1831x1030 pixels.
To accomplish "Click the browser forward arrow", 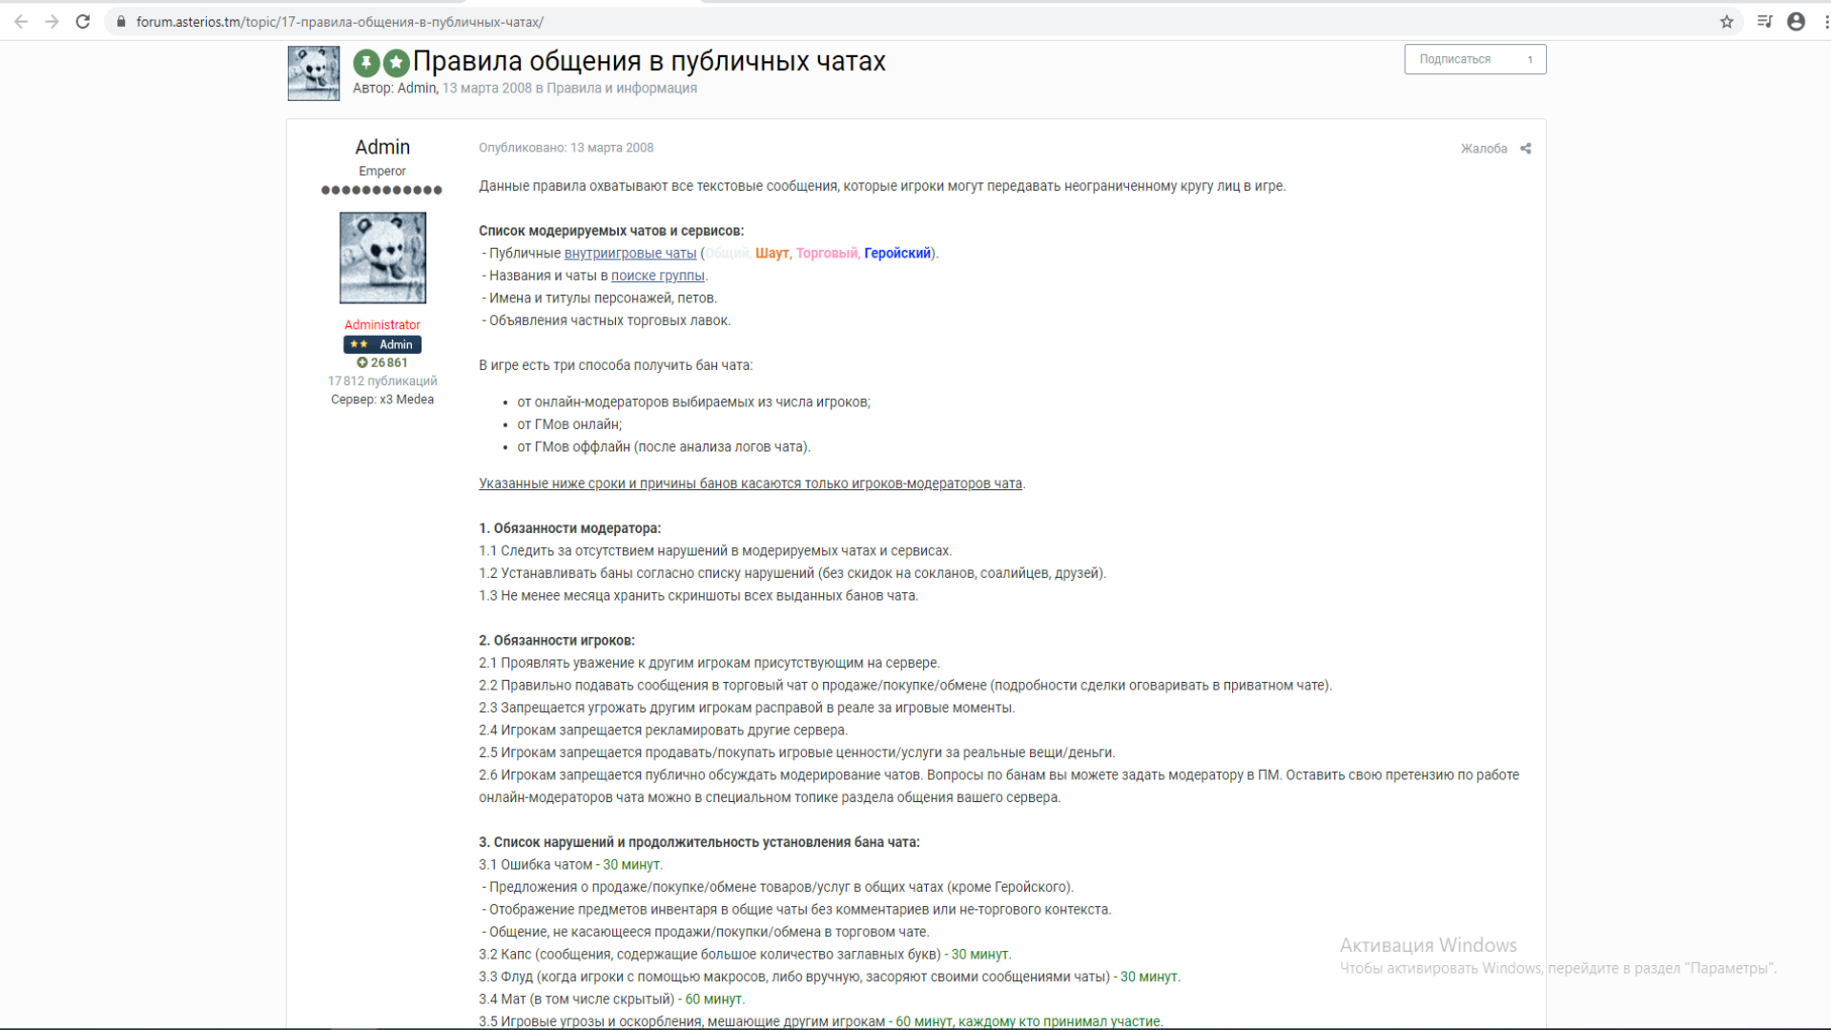I will coord(51,21).
